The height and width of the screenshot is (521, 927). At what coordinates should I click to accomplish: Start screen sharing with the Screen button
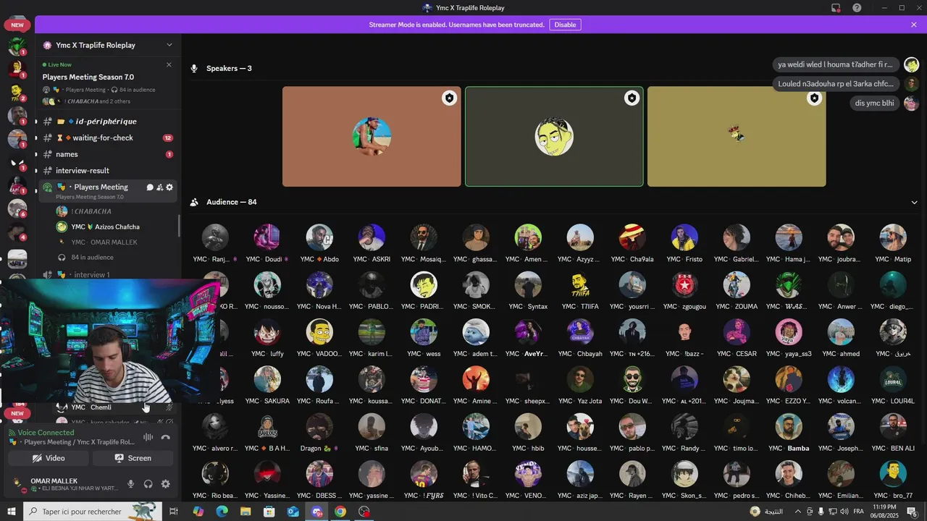(x=133, y=458)
